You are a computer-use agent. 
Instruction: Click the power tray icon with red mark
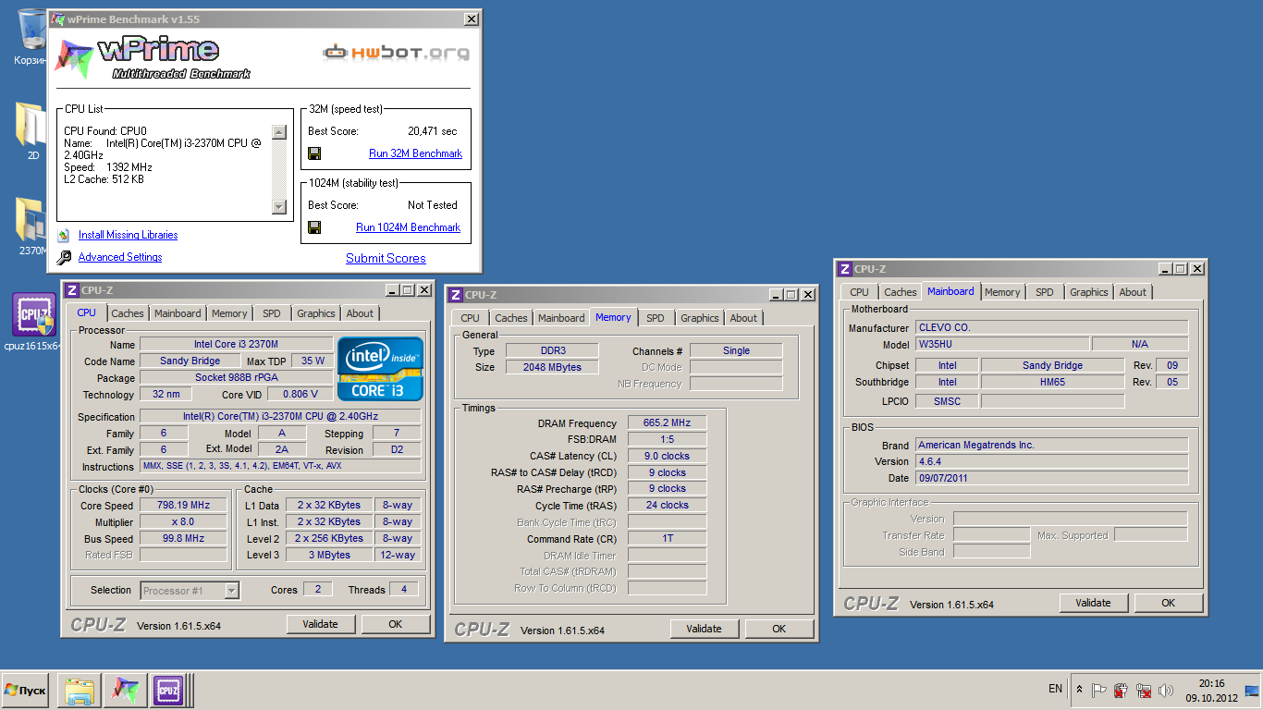click(1122, 690)
